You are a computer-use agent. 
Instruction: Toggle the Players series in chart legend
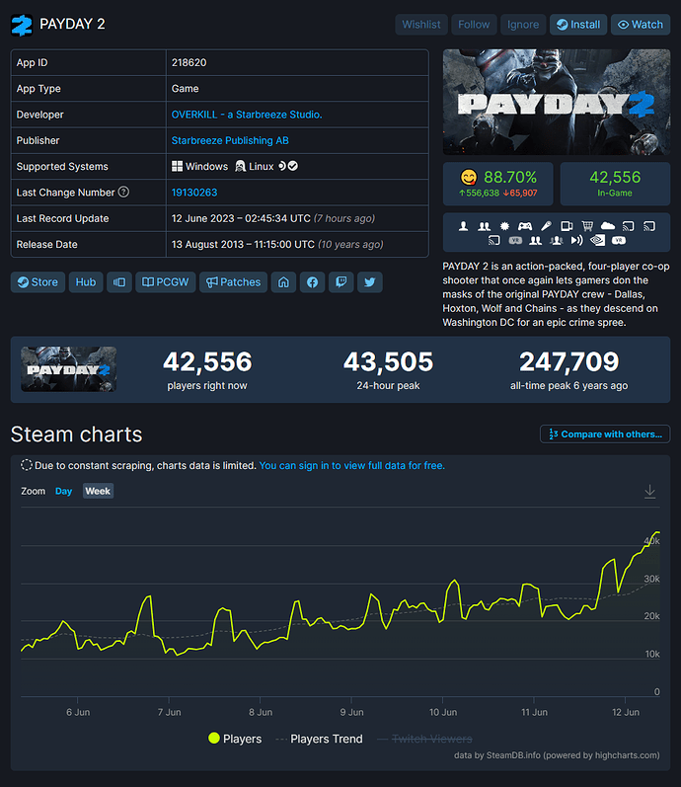(235, 739)
